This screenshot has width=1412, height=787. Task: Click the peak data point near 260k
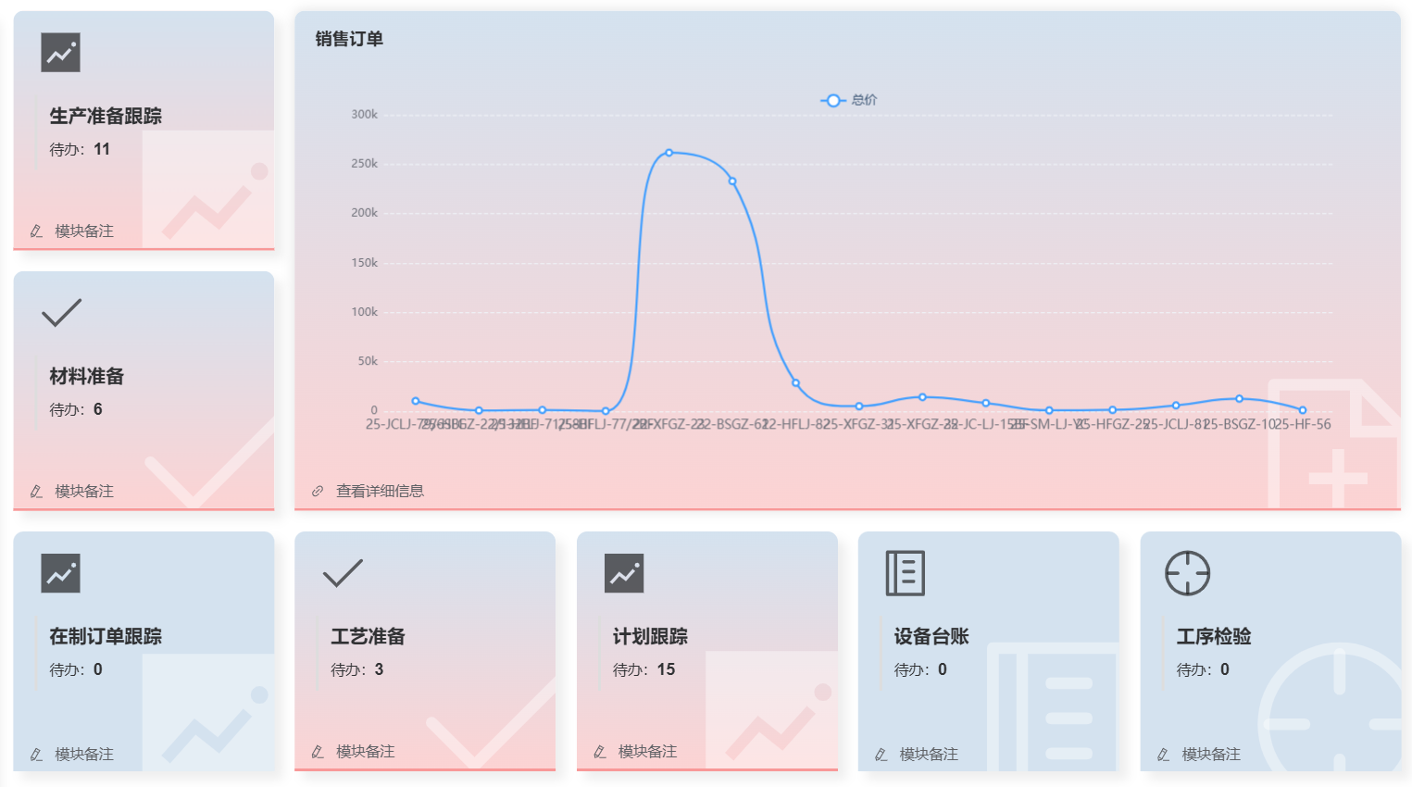[x=669, y=152]
